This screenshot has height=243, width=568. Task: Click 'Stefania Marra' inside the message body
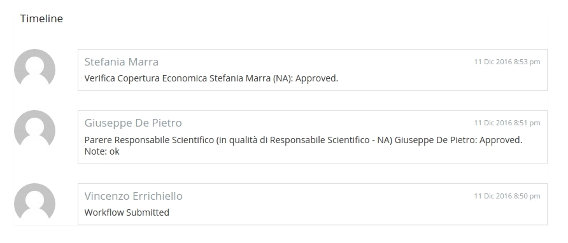pos(240,79)
